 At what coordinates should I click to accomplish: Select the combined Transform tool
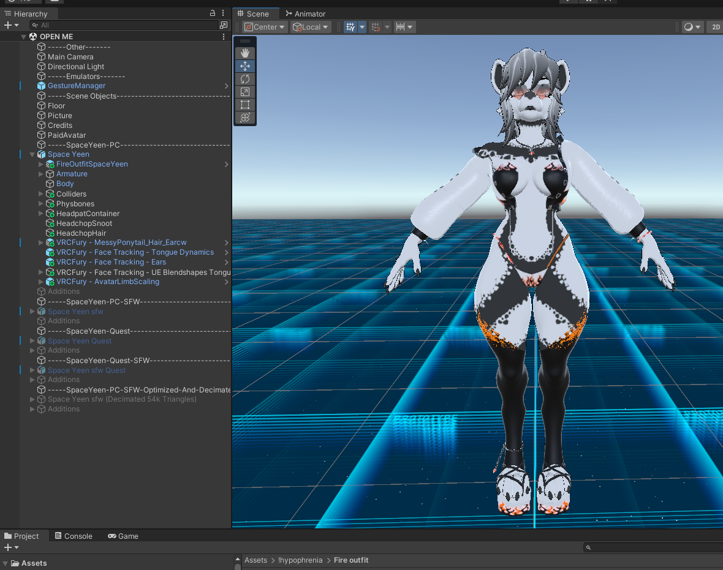pyautogui.click(x=245, y=118)
